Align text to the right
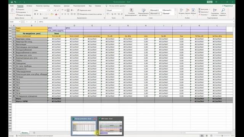The width and height of the screenshot is (244, 137). coord(68,14)
